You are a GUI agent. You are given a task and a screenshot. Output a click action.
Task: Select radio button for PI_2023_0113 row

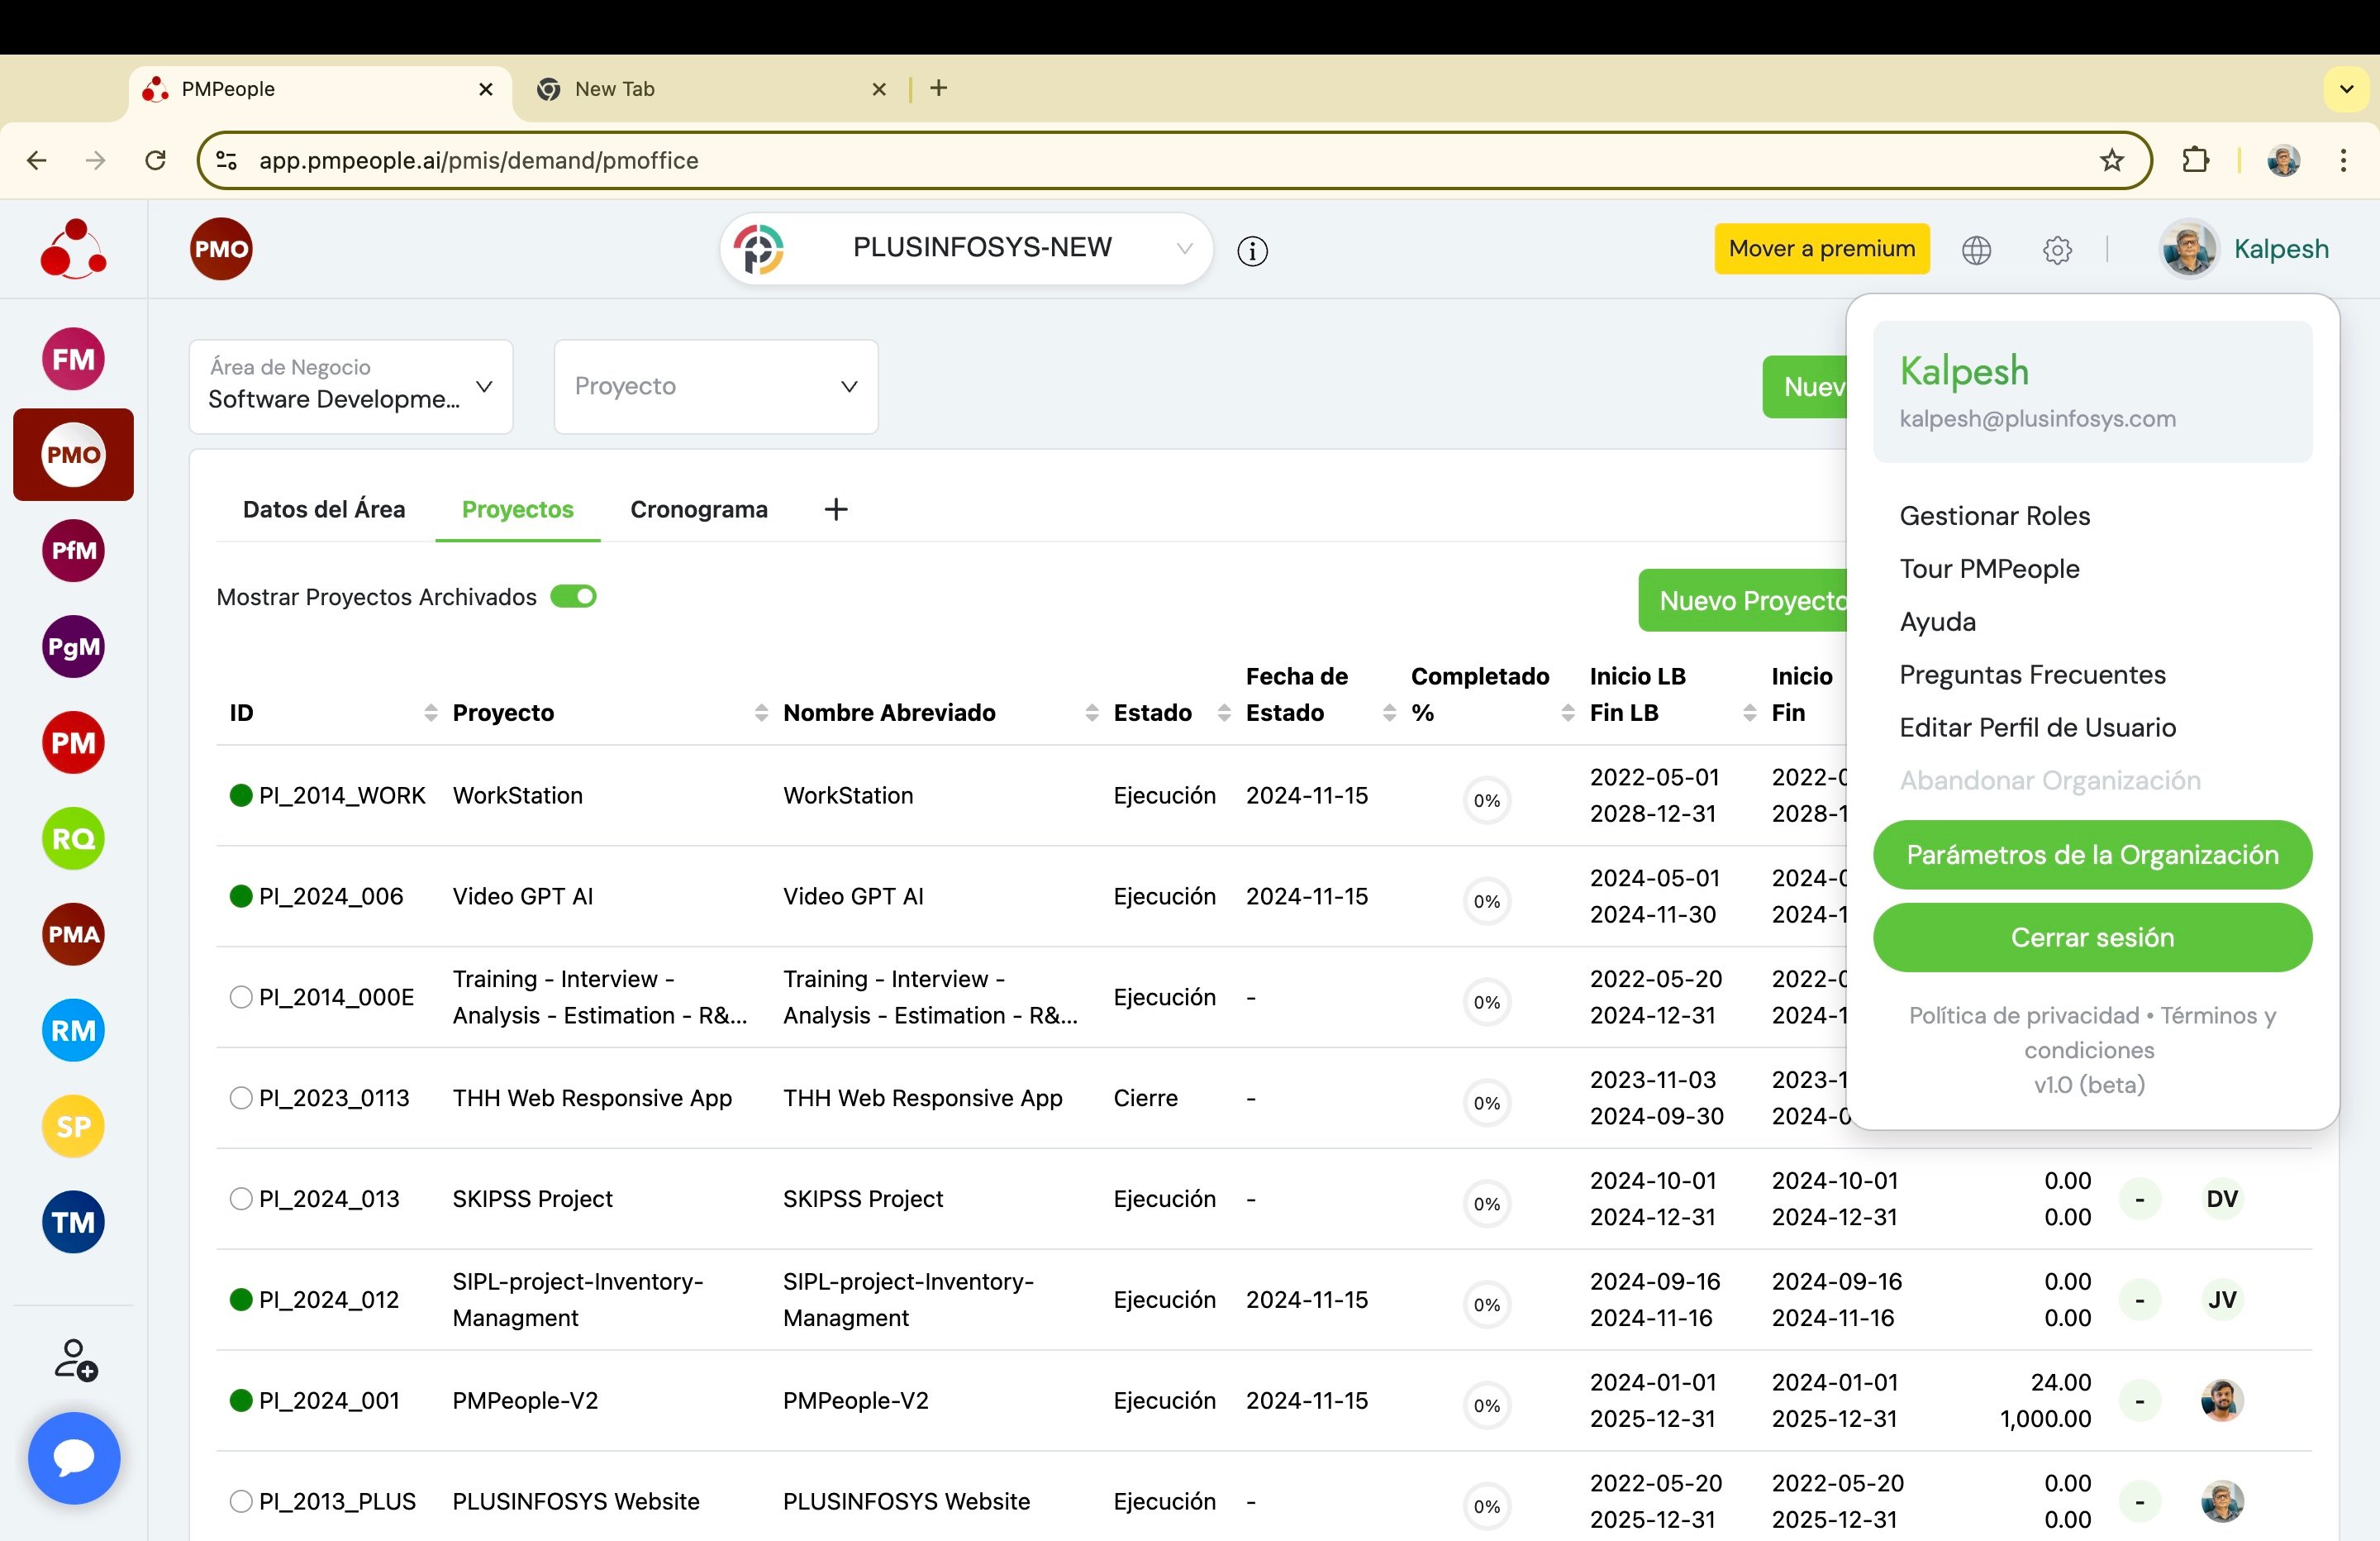coord(241,1098)
